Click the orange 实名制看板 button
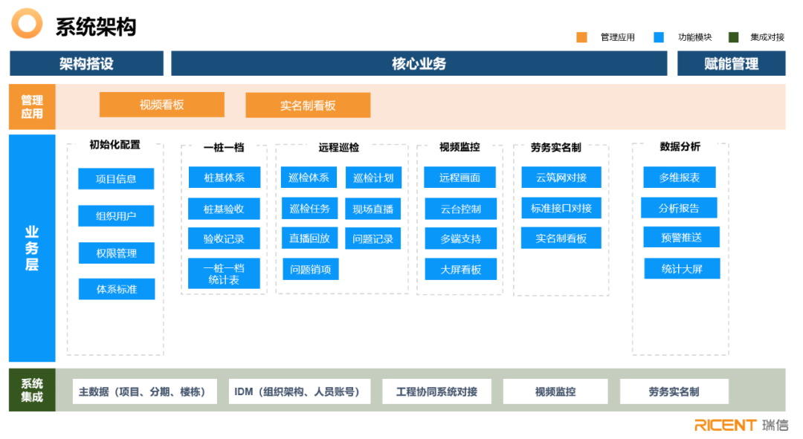This screenshot has height=439, width=803. 308,104
